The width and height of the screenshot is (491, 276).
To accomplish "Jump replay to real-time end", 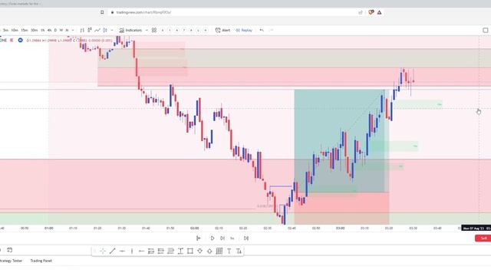I will (246, 238).
